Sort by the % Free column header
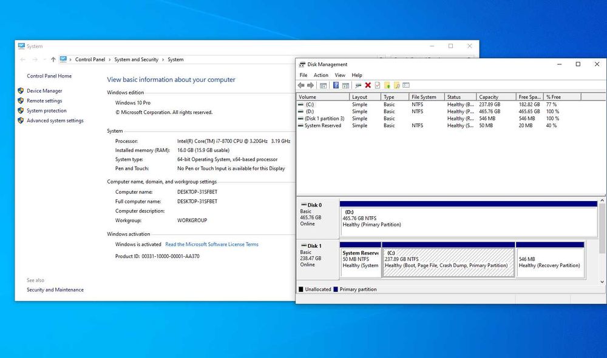The image size is (607, 358). tap(563, 97)
